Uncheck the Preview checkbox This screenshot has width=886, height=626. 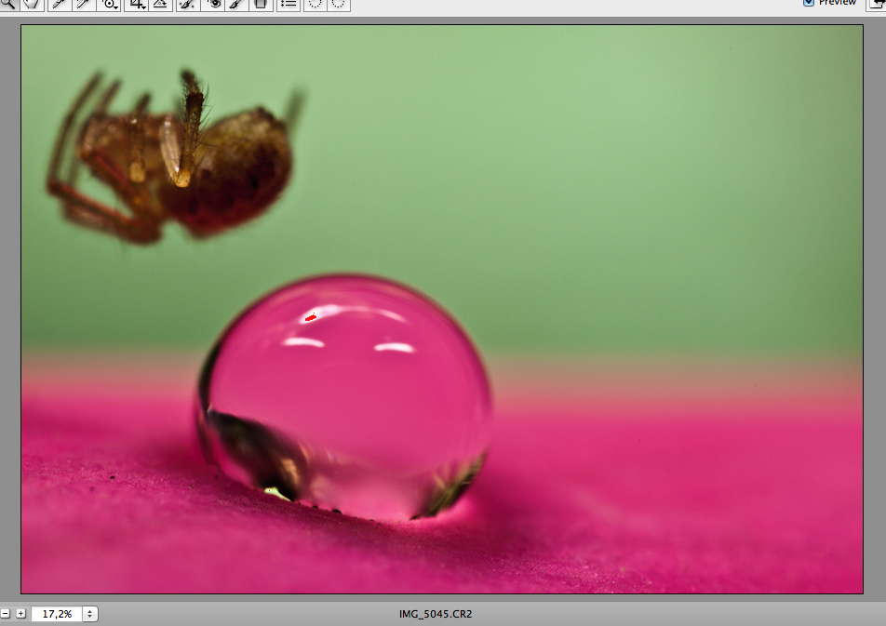[808, 3]
